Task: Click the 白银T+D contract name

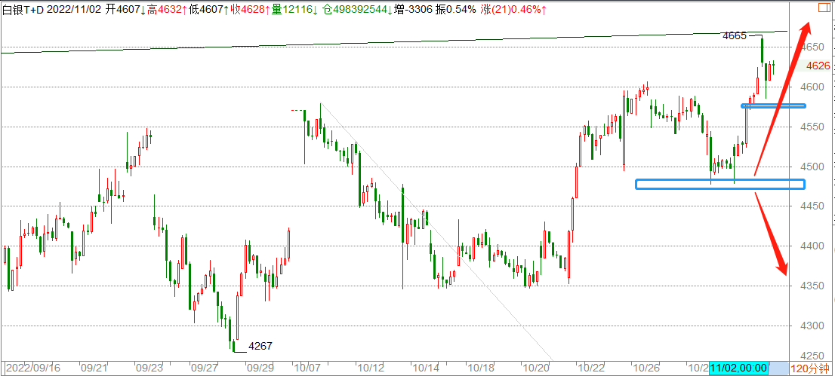Action: 23,9
